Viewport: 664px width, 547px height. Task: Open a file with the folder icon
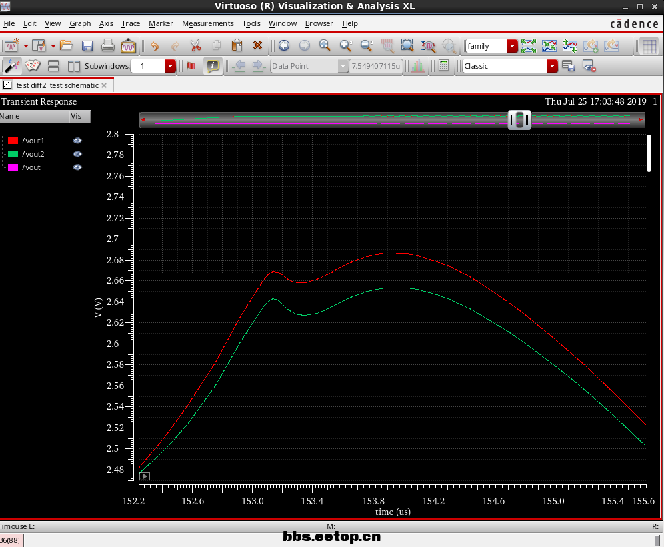(67, 45)
